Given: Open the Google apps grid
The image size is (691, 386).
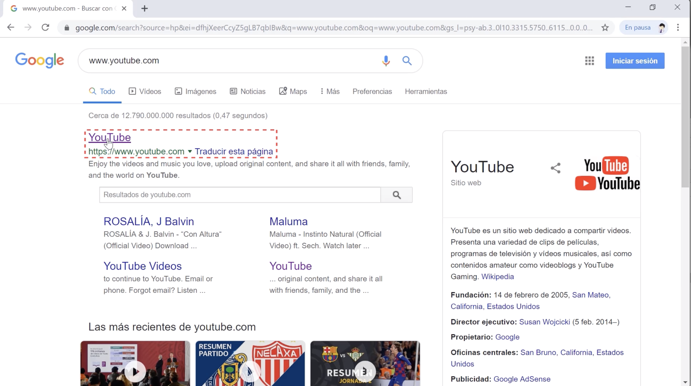Looking at the screenshot, I should pyautogui.click(x=590, y=61).
